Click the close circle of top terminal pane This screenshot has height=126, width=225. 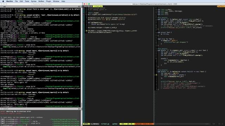(x=2, y=7)
